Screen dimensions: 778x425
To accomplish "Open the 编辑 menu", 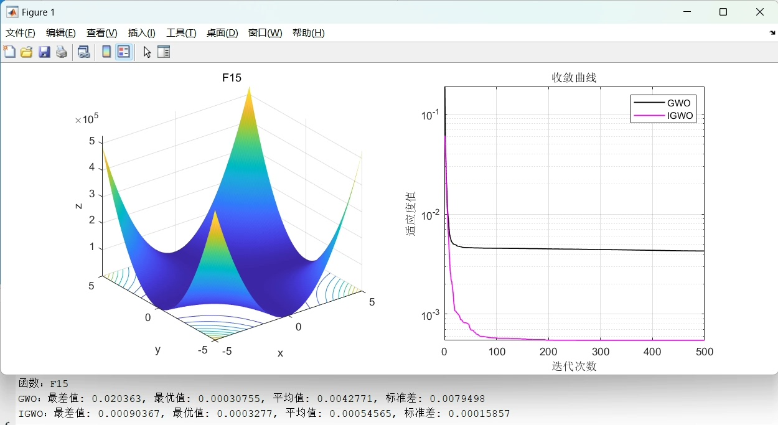I will [60, 33].
